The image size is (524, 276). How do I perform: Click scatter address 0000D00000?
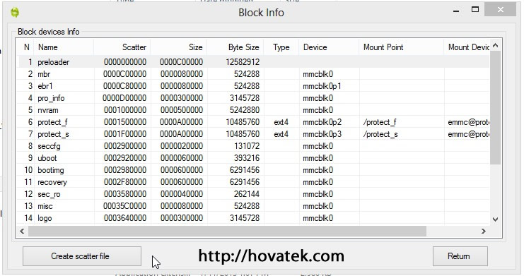coord(124,98)
